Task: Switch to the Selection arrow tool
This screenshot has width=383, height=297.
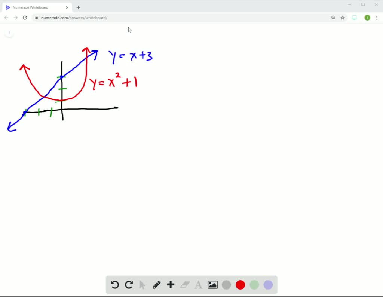Action: [x=143, y=285]
